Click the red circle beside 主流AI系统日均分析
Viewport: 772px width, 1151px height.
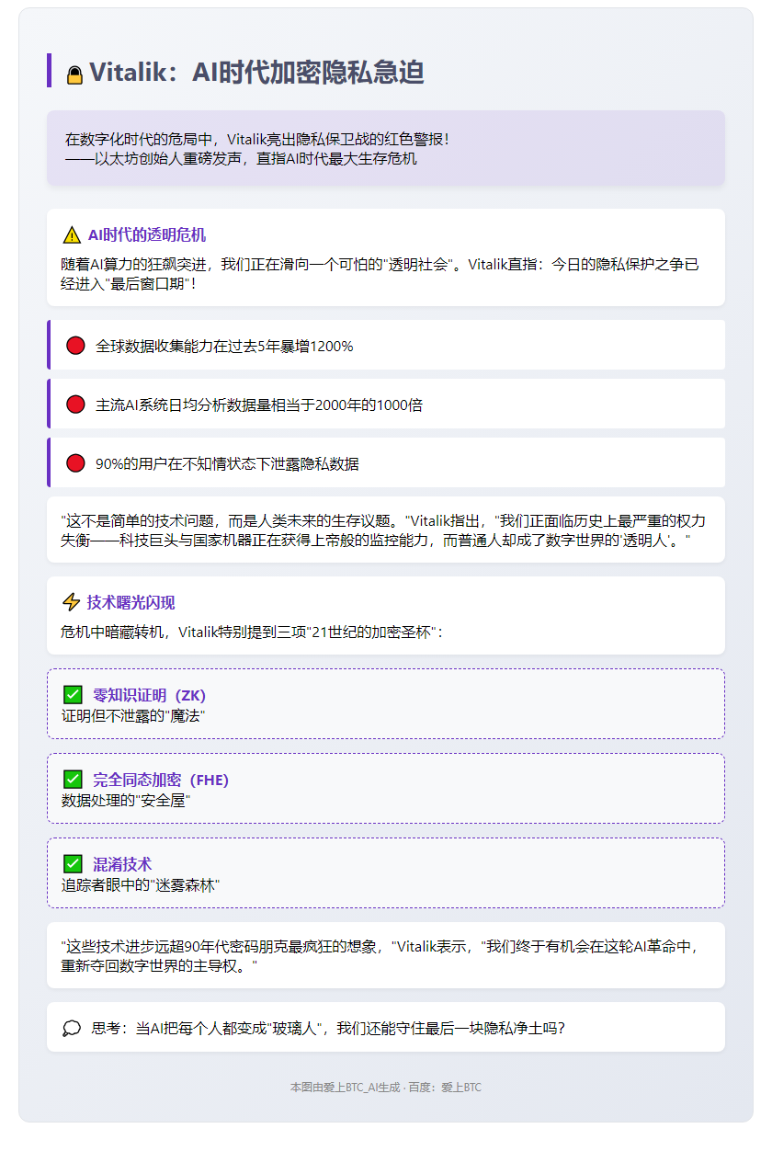pyautogui.click(x=76, y=405)
